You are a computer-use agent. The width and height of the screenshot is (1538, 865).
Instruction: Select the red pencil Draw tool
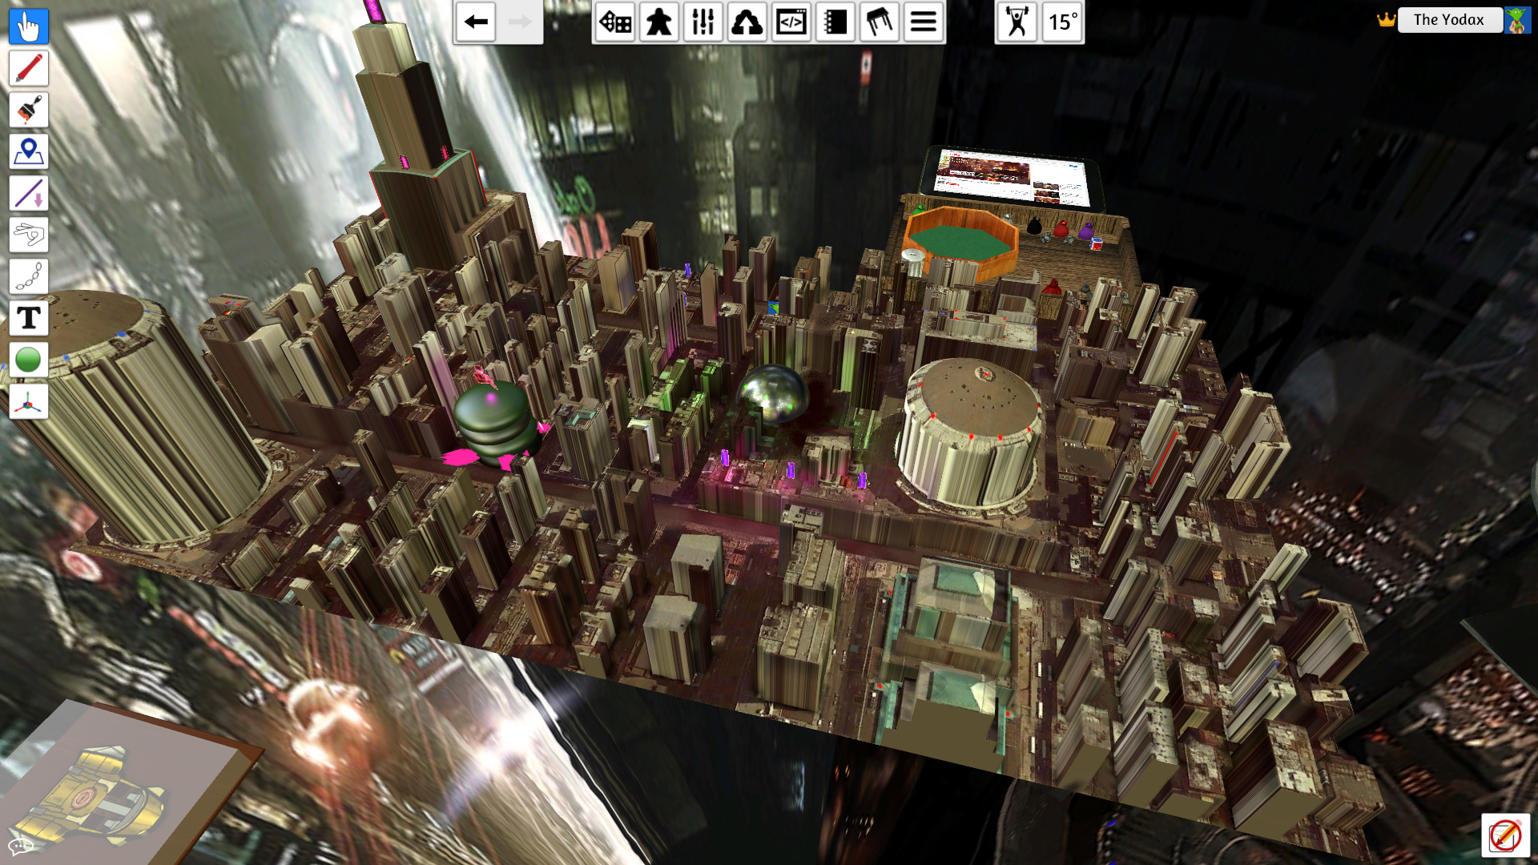point(29,68)
